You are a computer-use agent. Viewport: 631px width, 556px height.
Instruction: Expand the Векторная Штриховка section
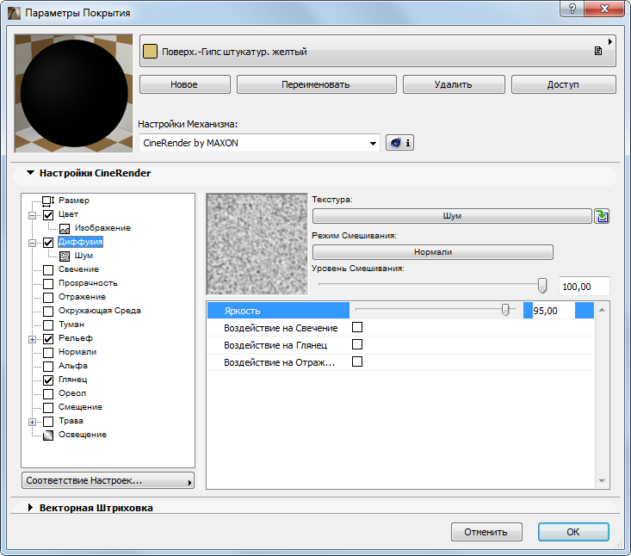pos(30,507)
